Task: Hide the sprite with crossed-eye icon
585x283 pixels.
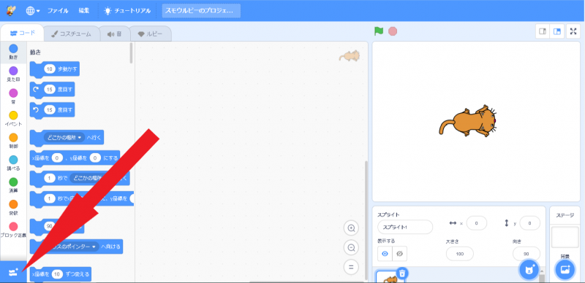Action: click(399, 254)
